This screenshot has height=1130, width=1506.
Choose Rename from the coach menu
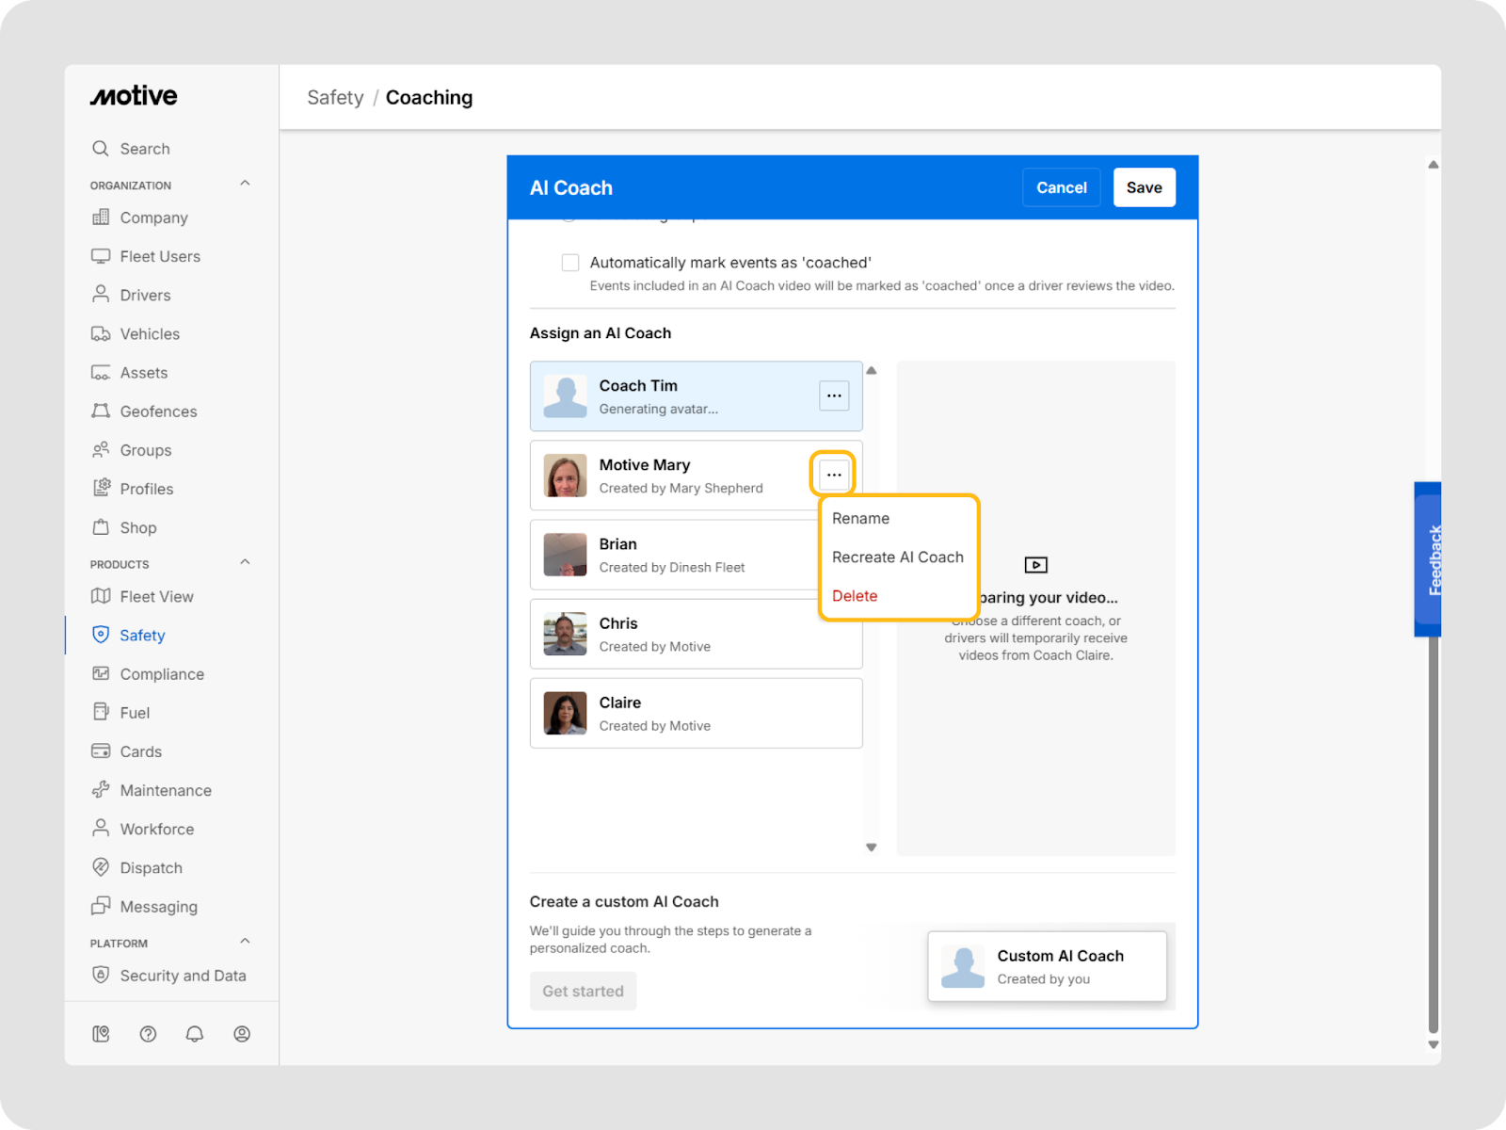860,518
